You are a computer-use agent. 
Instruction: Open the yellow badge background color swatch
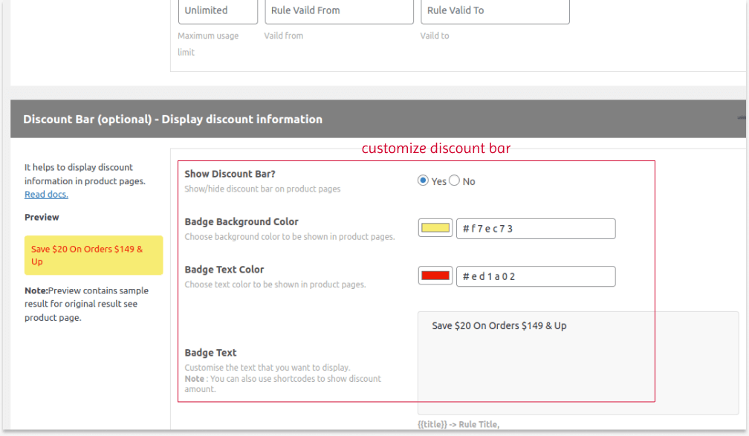[x=435, y=229]
